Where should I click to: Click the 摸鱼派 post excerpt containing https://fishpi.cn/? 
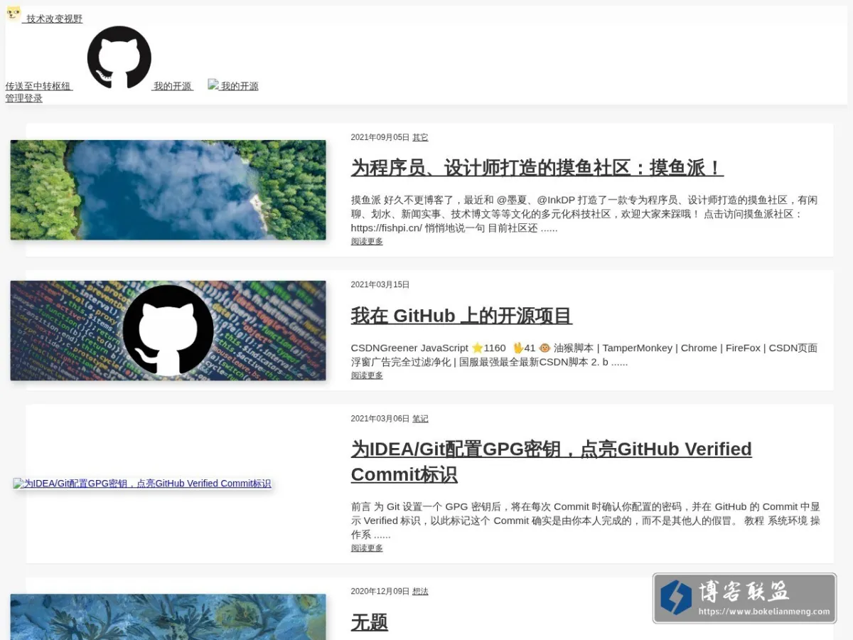click(x=584, y=214)
